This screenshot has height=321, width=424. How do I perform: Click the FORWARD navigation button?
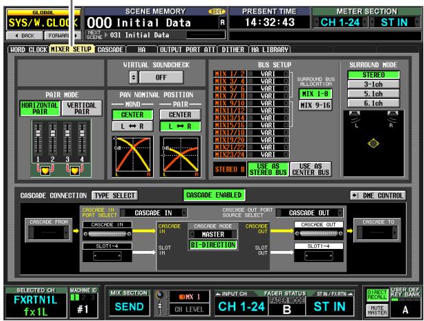click(x=62, y=36)
